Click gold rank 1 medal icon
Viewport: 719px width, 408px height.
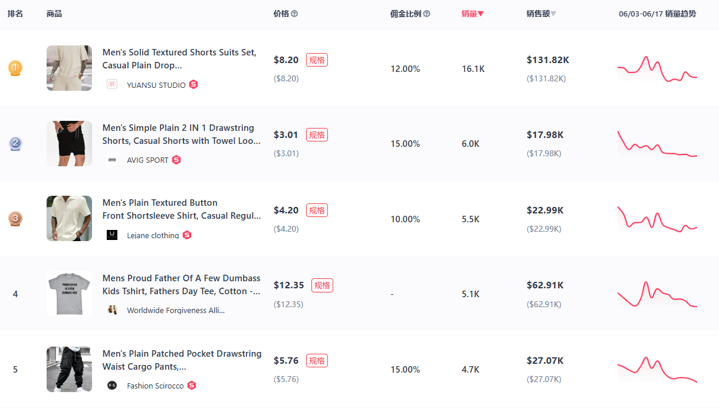coord(15,68)
